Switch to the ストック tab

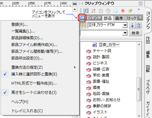pyautogui.click(x=131, y=18)
